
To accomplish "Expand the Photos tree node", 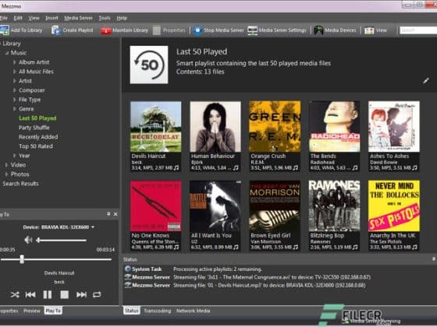I will [7, 174].
